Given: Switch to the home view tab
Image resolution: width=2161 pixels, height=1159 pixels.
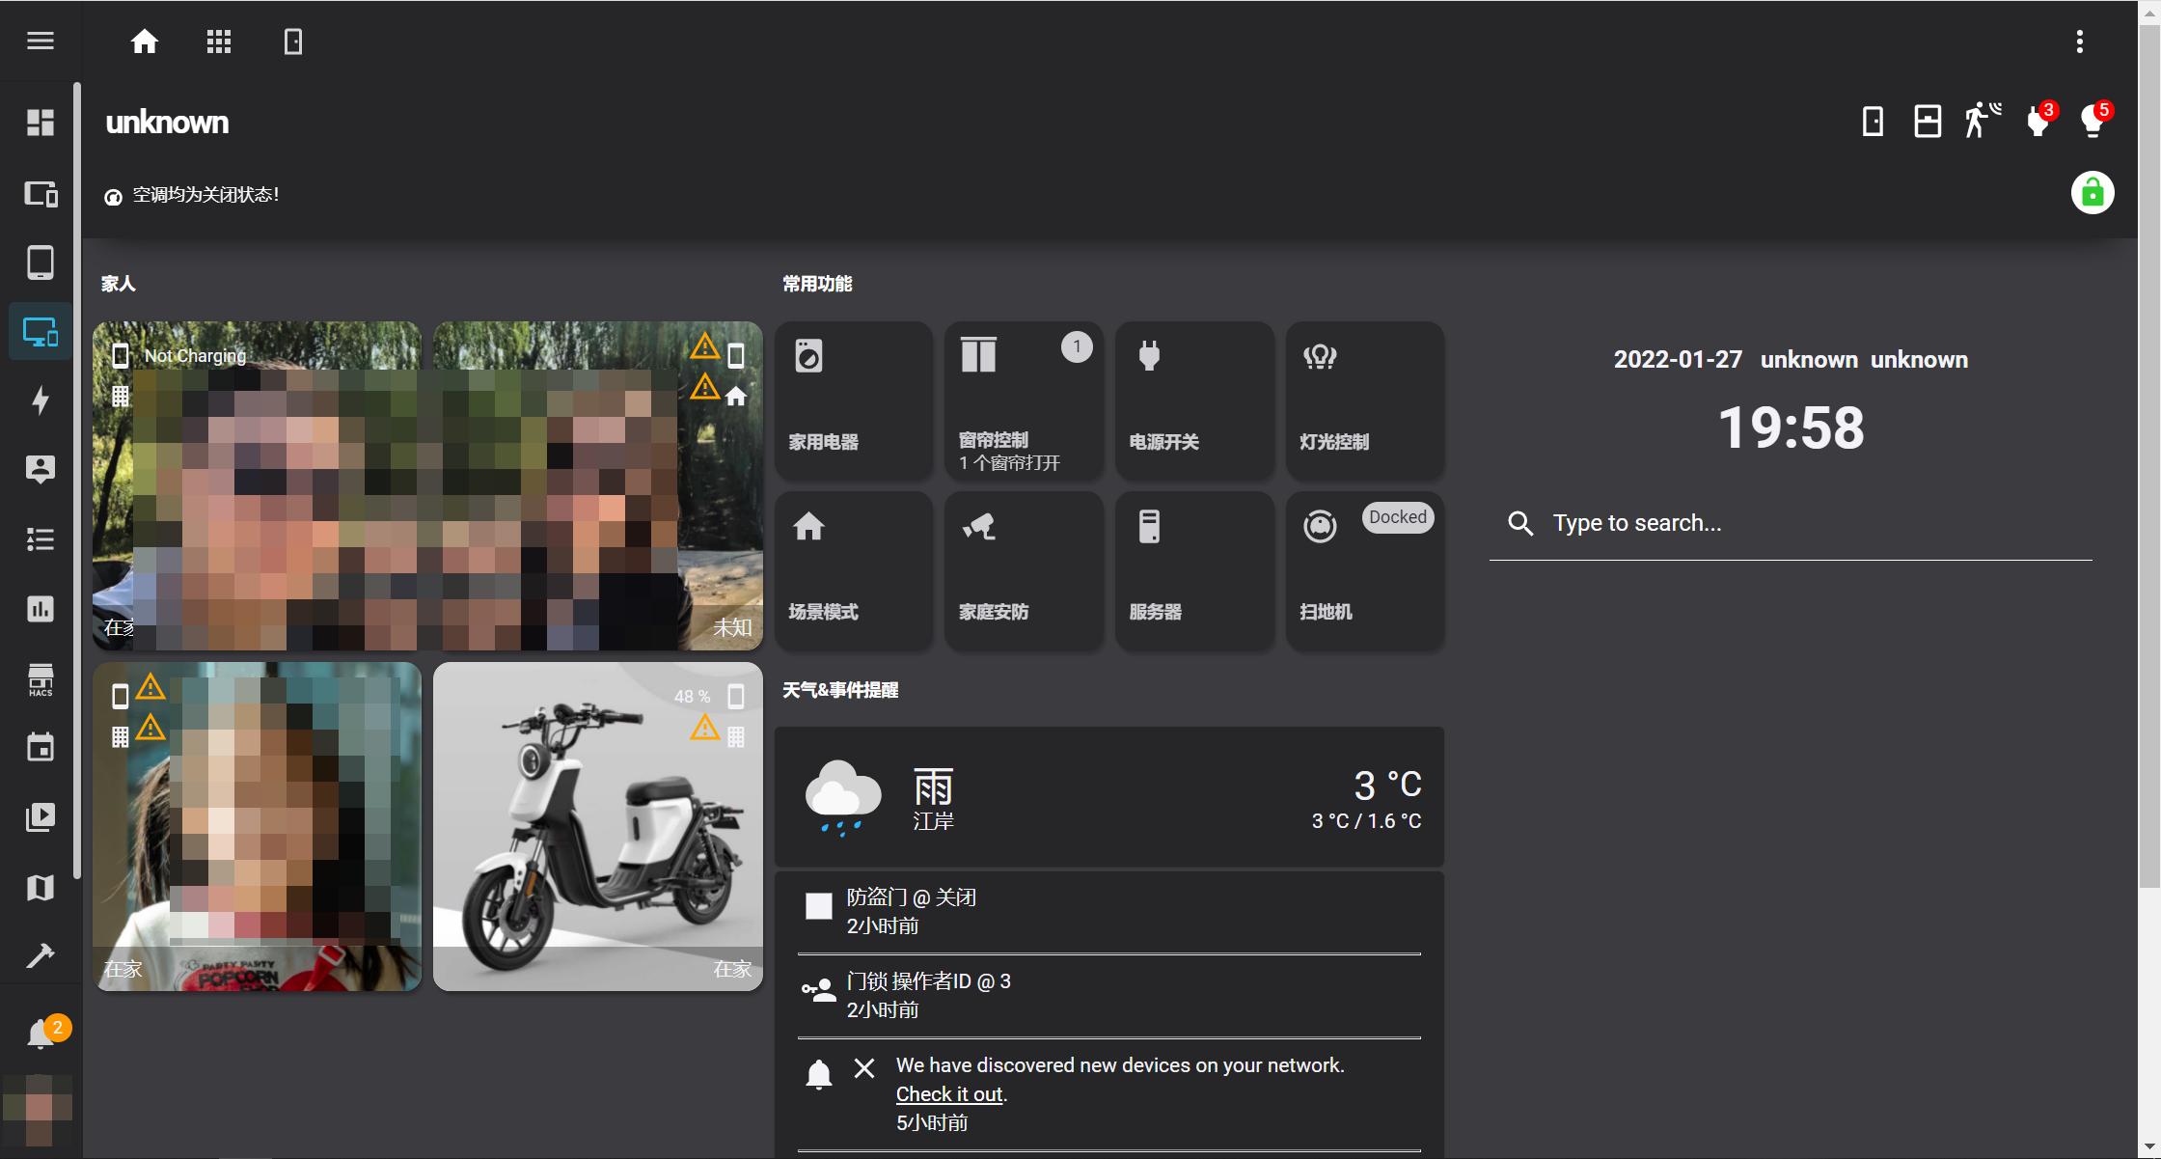Looking at the screenshot, I should [x=144, y=41].
